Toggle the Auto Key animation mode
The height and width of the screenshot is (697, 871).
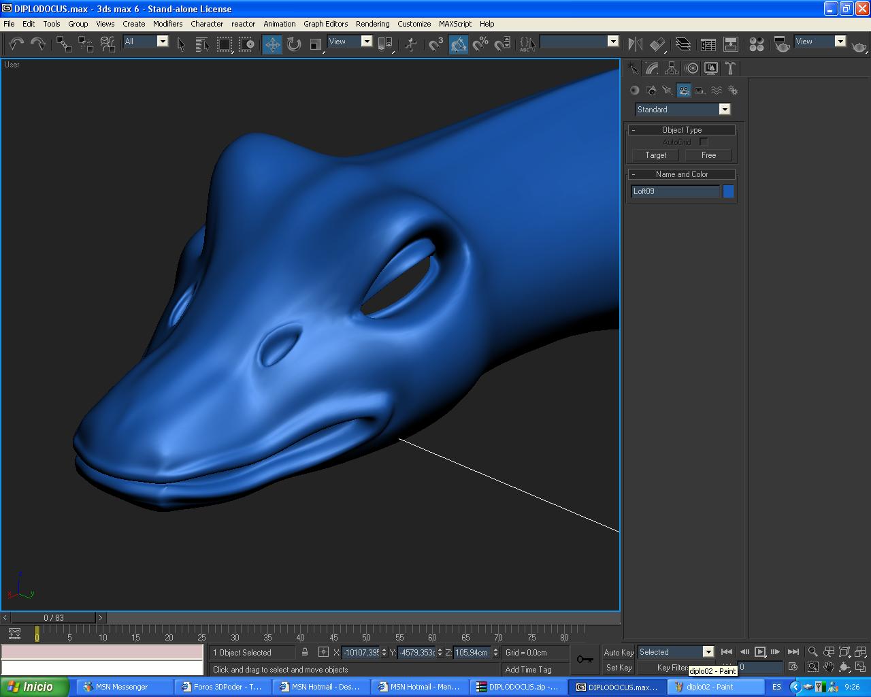click(x=618, y=652)
